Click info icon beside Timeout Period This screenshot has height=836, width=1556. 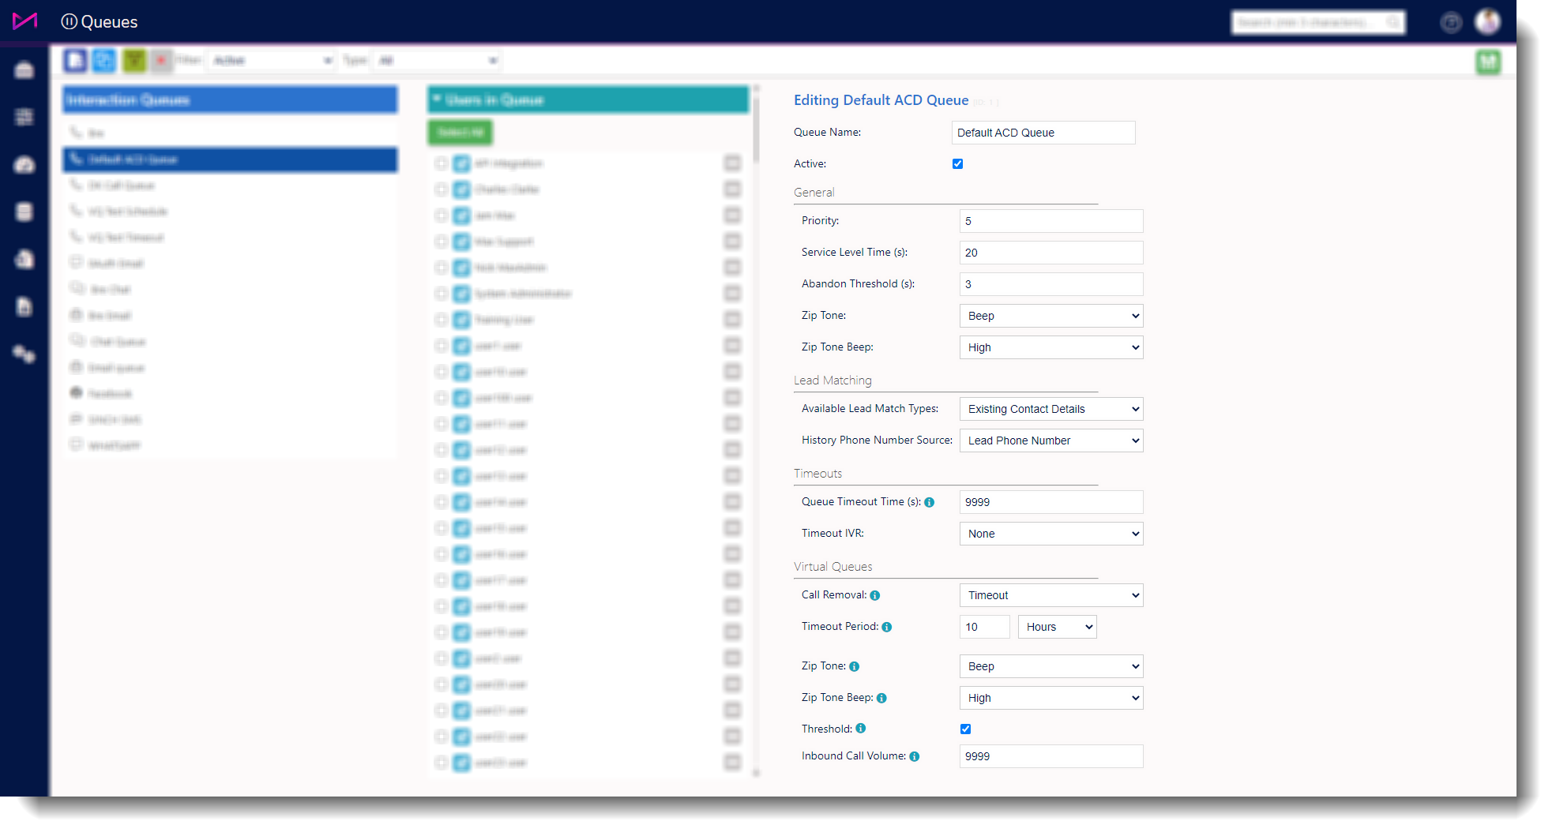point(887,627)
